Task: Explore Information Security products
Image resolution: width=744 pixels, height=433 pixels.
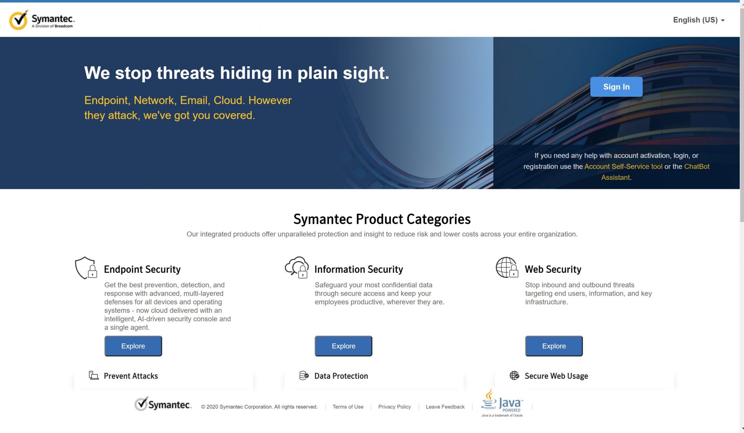Action: coord(343,346)
